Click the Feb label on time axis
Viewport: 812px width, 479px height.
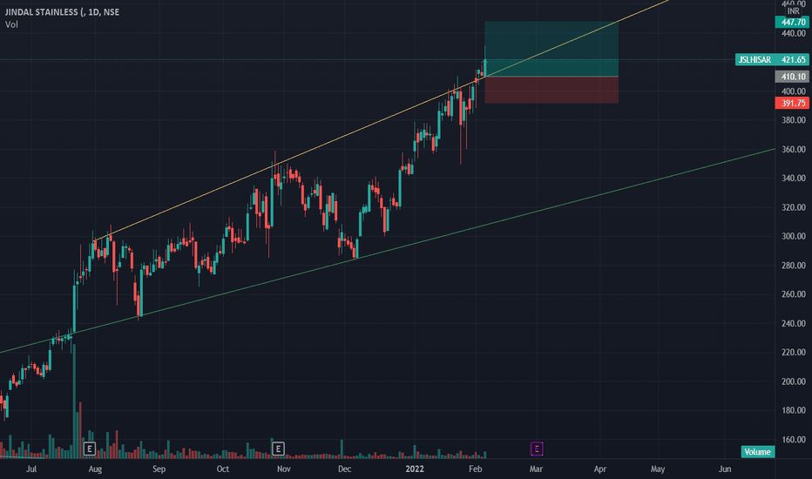tap(476, 469)
